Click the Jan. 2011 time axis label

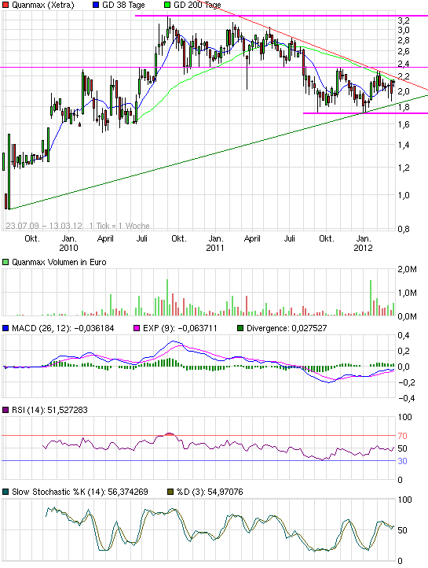(215, 243)
